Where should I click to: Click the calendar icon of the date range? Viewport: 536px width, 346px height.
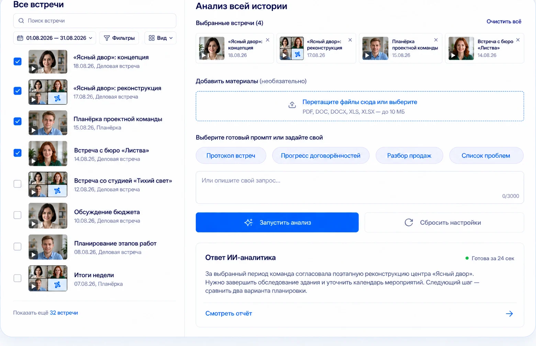(20, 38)
